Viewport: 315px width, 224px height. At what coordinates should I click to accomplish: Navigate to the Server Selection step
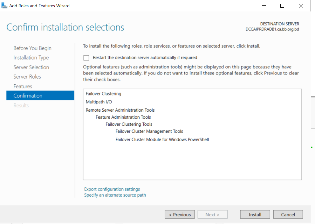(31, 67)
